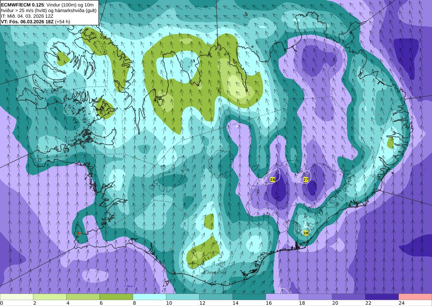
Task: Click the dark teal 14–16 m/s legend swatch
Action: point(249,297)
